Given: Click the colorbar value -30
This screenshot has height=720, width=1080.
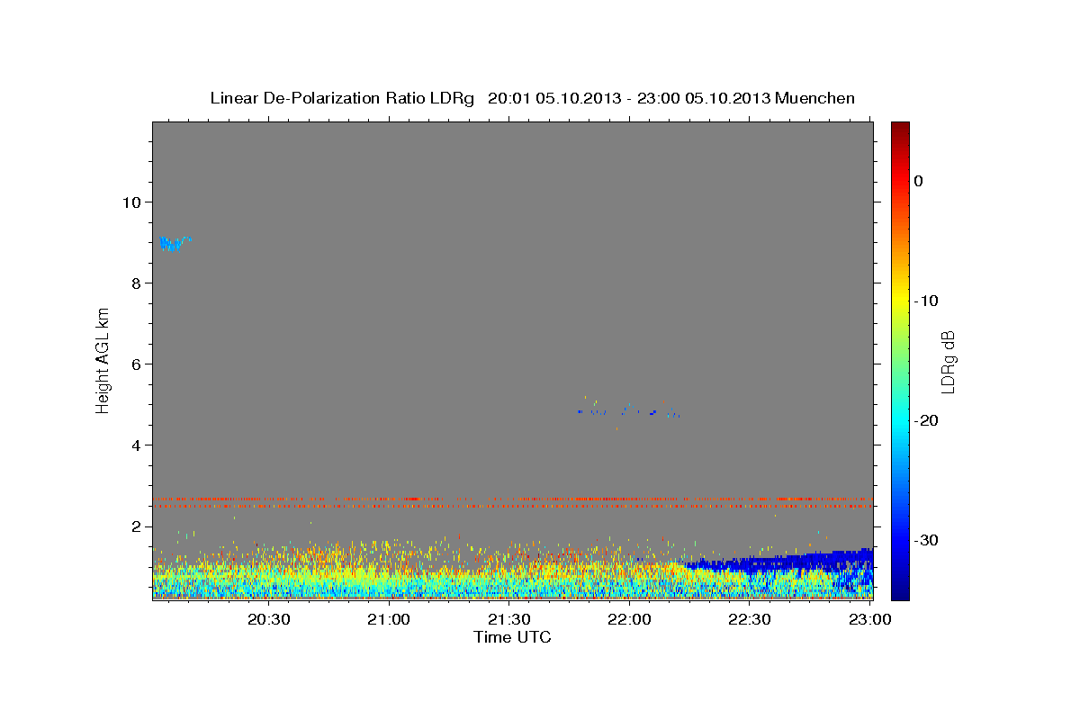Looking at the screenshot, I should [927, 540].
